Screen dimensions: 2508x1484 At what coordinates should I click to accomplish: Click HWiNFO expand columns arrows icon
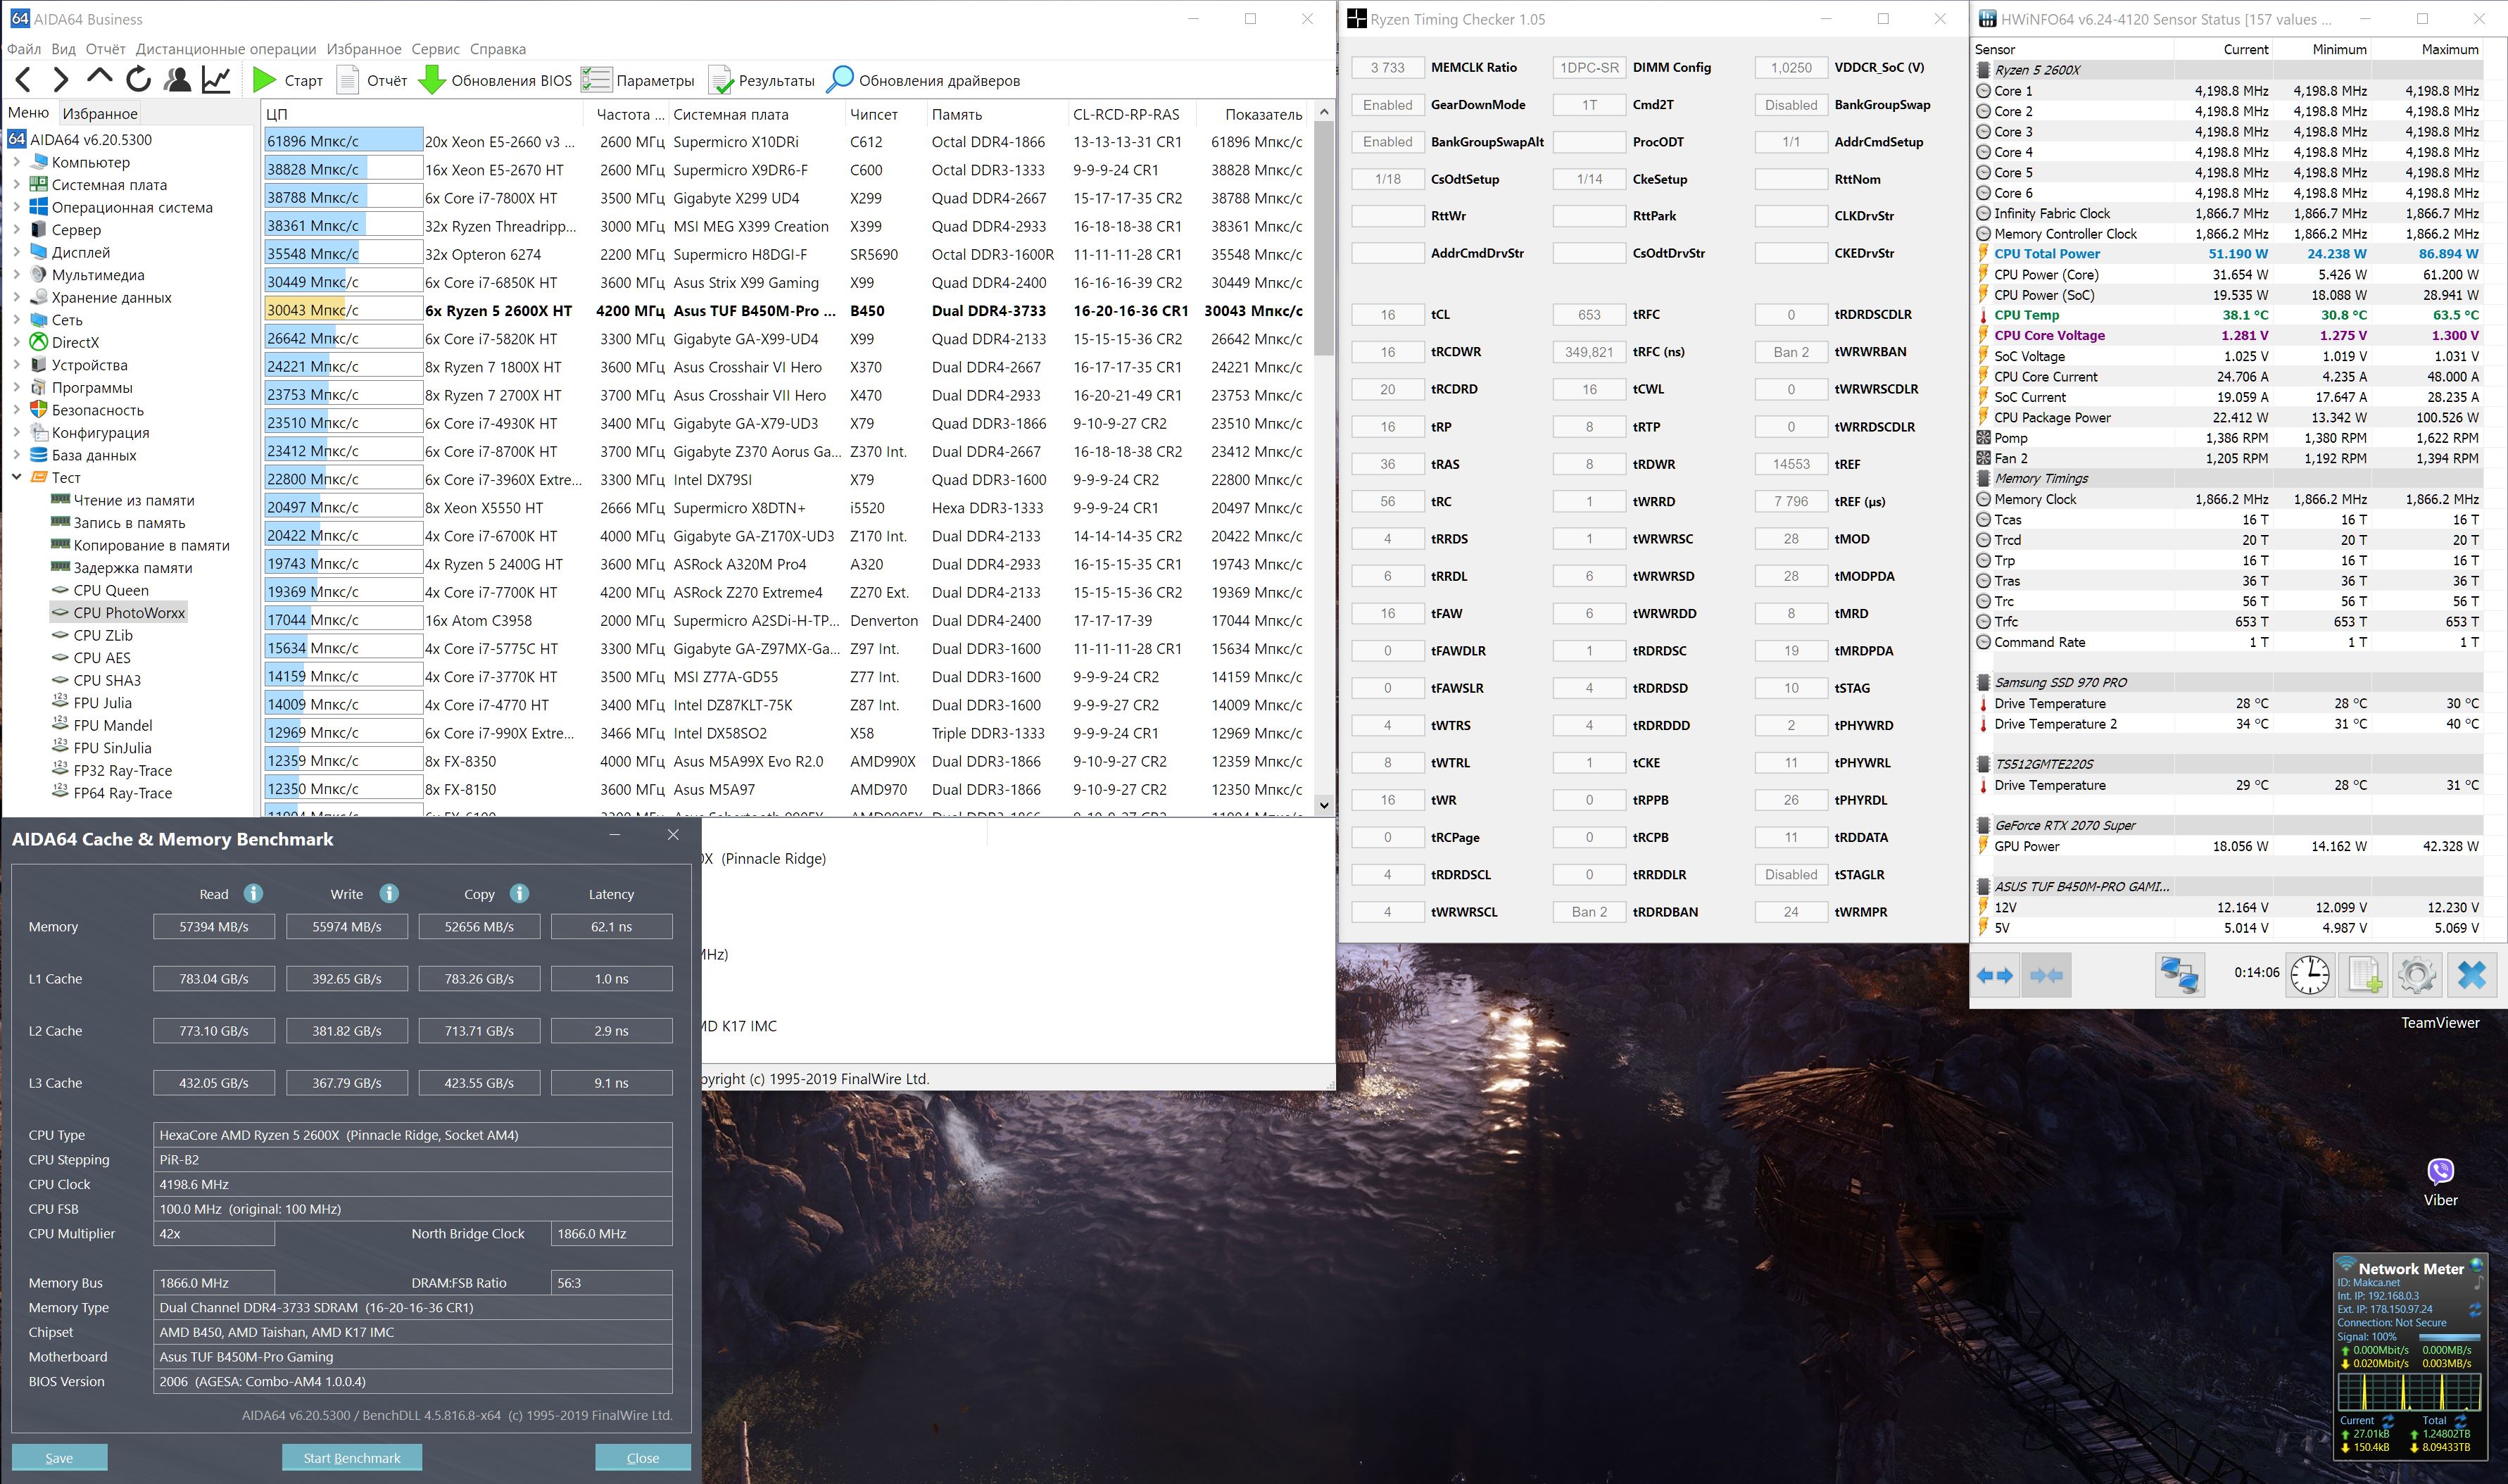coord(1995,974)
